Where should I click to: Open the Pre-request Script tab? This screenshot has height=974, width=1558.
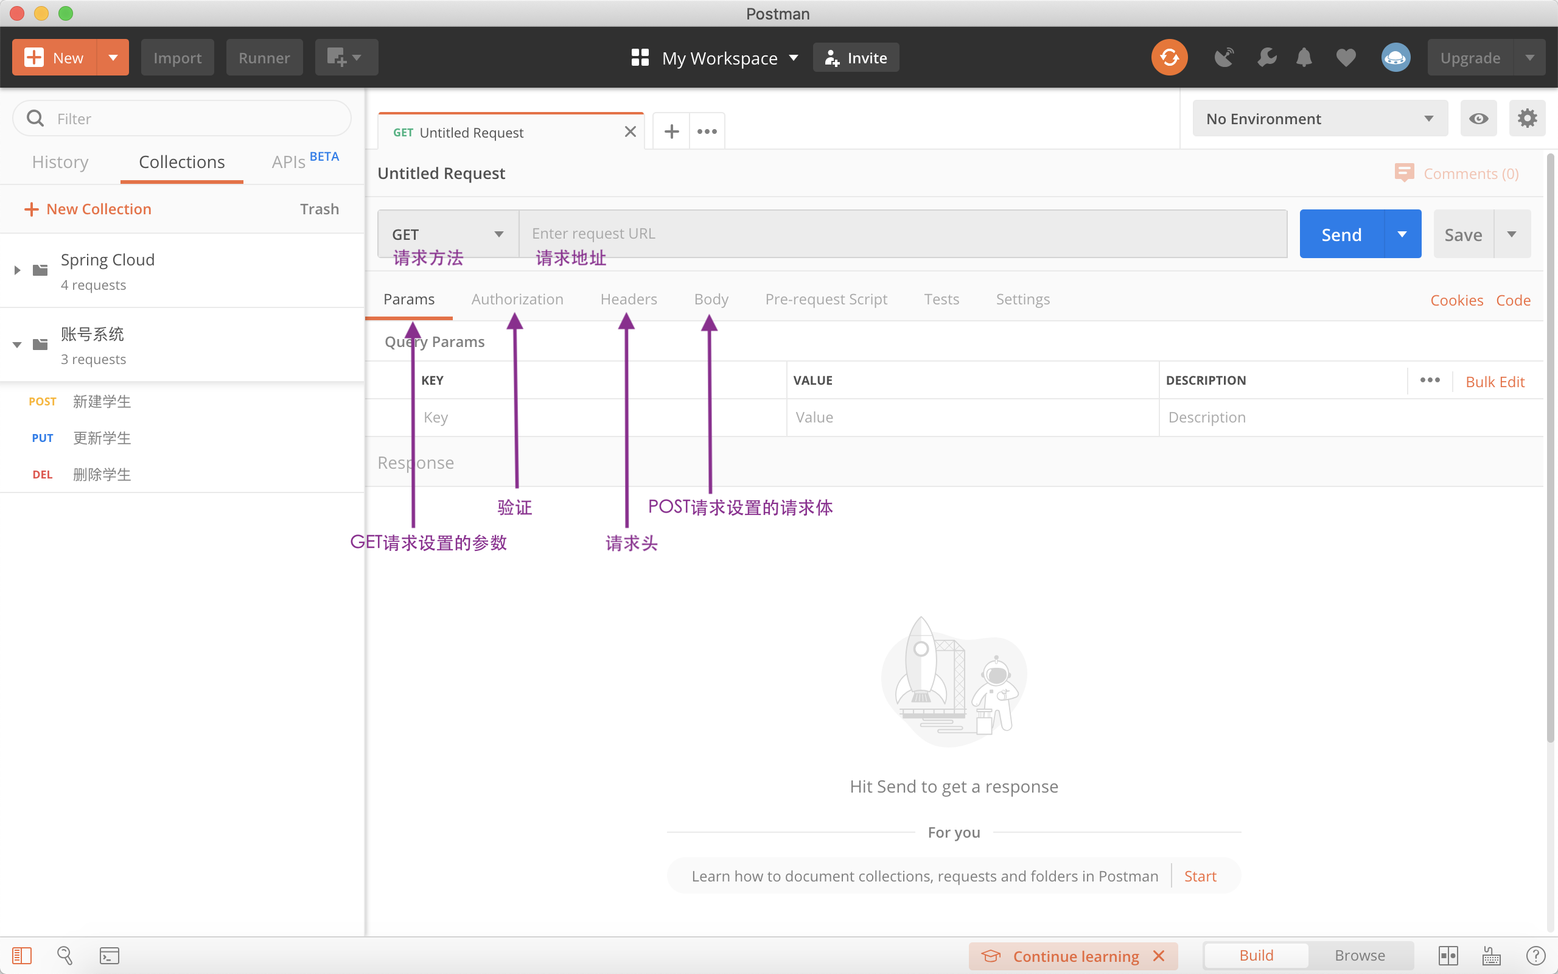click(x=826, y=299)
